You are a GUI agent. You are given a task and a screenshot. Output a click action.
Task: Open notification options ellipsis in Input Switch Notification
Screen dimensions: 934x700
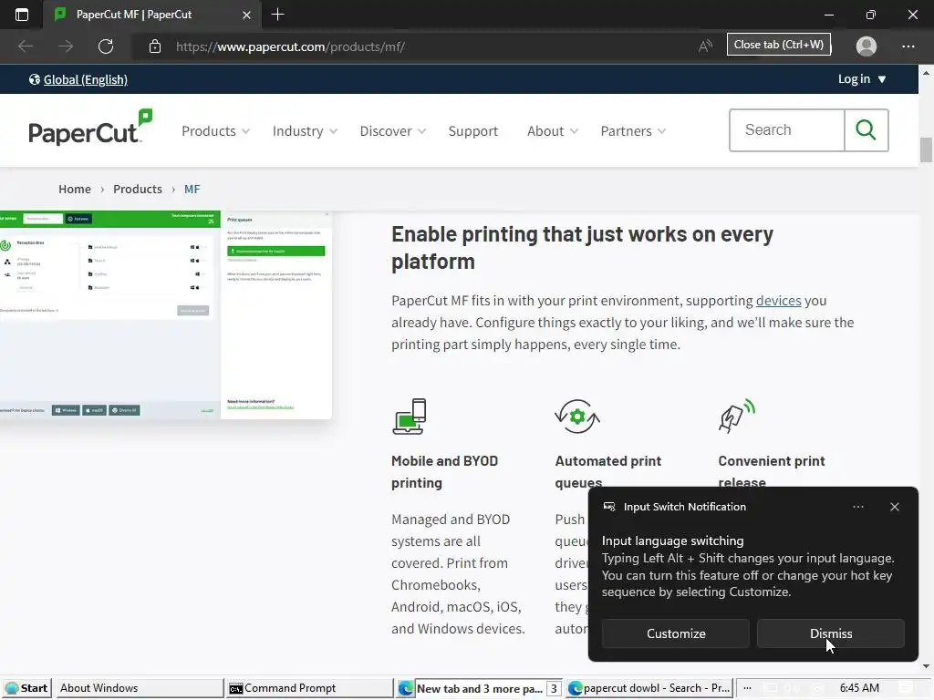(x=858, y=507)
